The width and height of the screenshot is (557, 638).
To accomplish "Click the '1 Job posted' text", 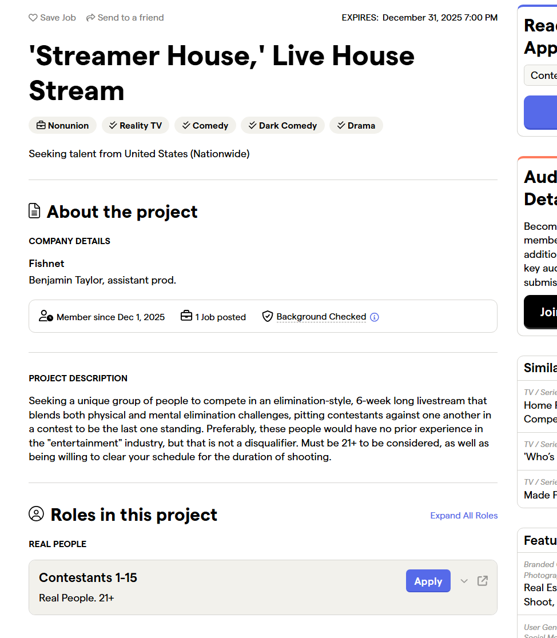I will [x=220, y=317].
